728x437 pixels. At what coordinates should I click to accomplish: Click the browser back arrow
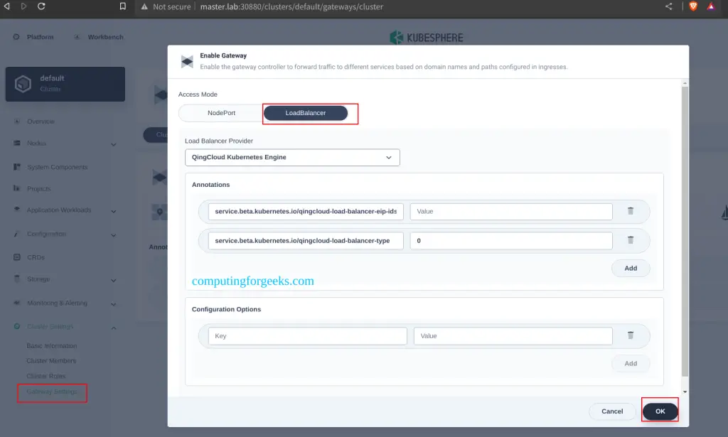tap(7, 6)
